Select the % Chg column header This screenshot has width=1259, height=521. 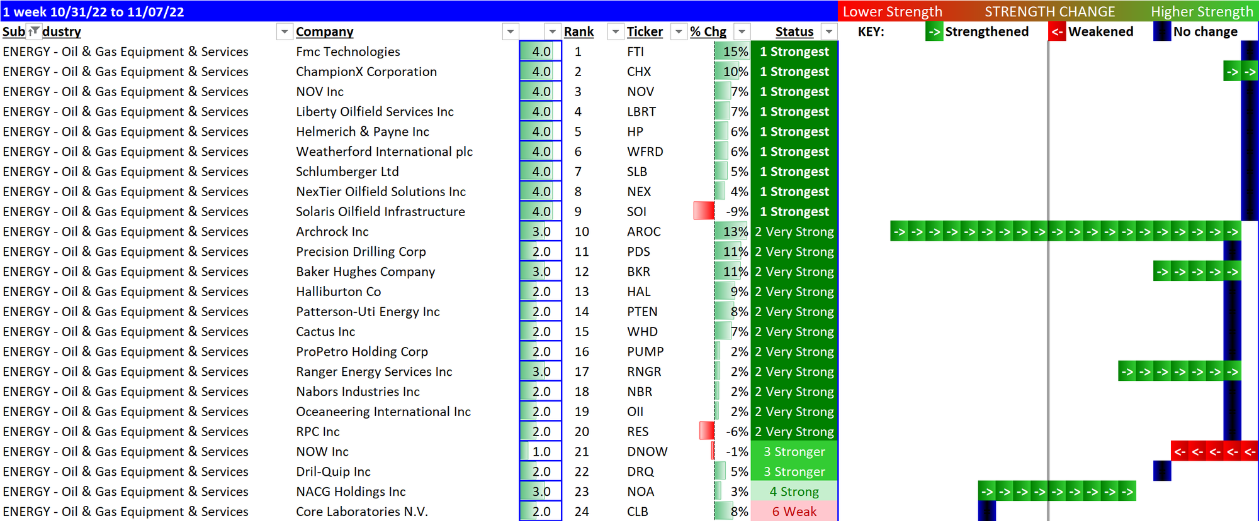708,31
